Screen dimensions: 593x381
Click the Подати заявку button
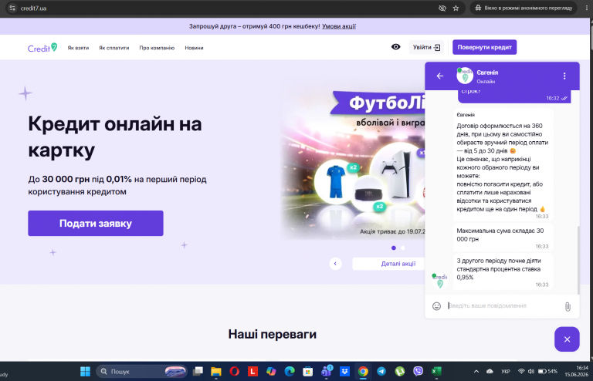(x=96, y=223)
